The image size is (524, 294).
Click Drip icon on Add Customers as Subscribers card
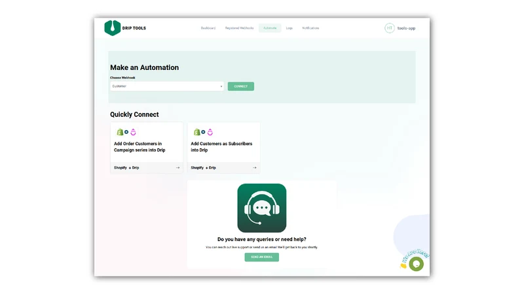[210, 132]
